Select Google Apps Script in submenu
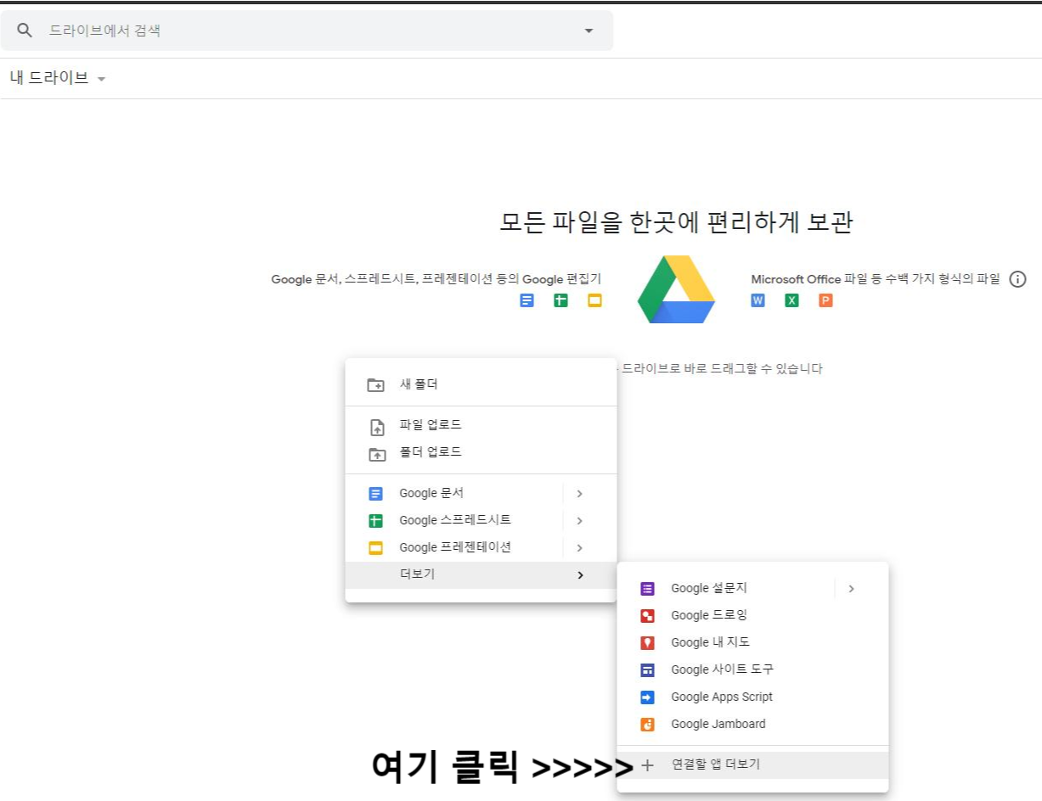This screenshot has height=801, width=1042. [x=752, y=697]
